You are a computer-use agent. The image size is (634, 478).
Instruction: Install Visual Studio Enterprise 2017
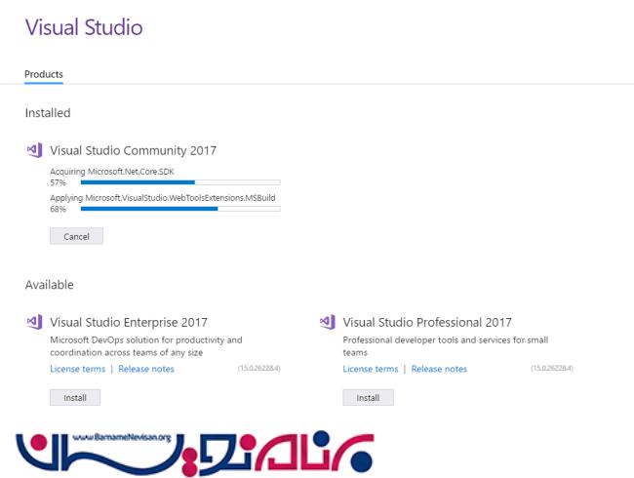75,398
